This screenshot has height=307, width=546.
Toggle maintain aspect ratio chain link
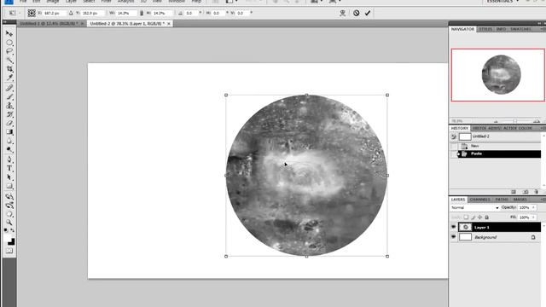coord(142,13)
